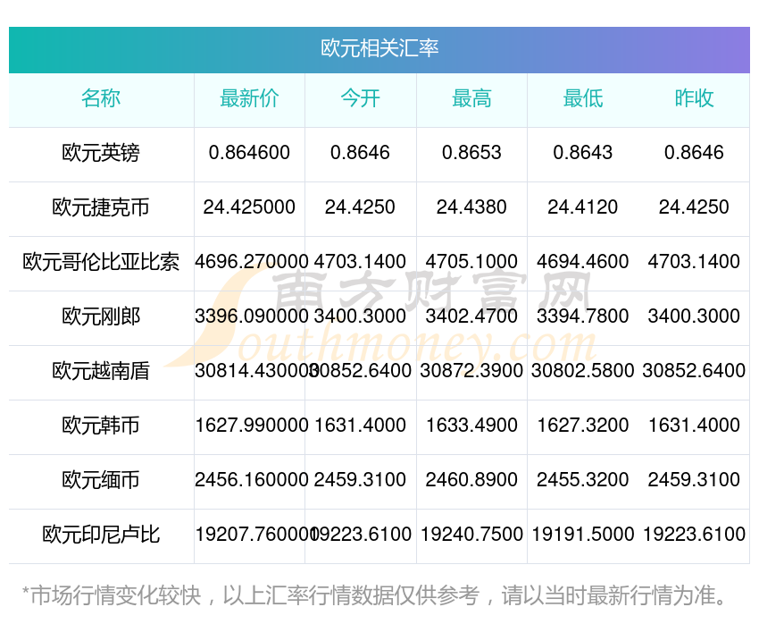Click the highest value 4705.1000

point(471,262)
